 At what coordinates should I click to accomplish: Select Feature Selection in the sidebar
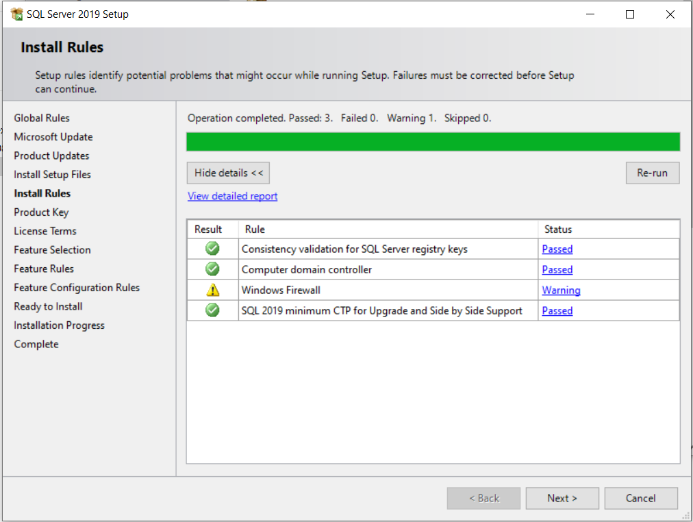click(52, 249)
